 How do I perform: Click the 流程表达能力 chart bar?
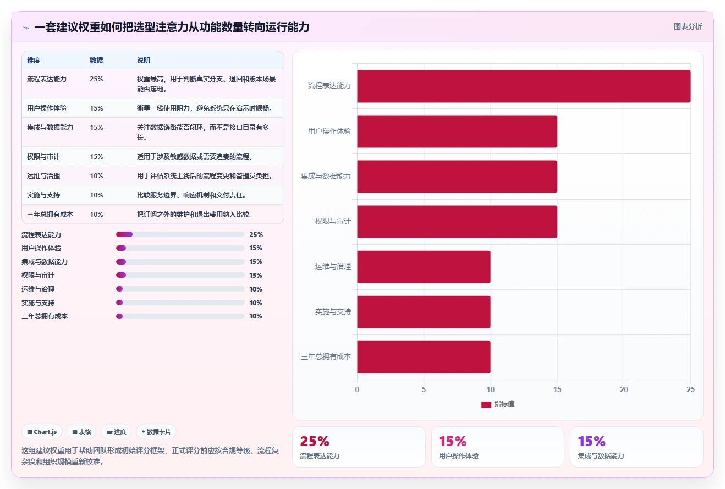click(x=524, y=86)
